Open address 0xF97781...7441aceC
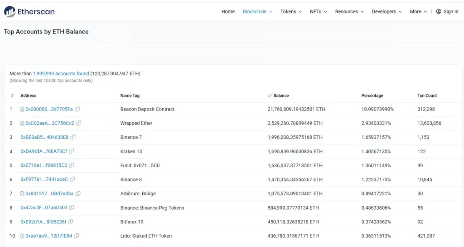464x247 pixels. coord(44,179)
